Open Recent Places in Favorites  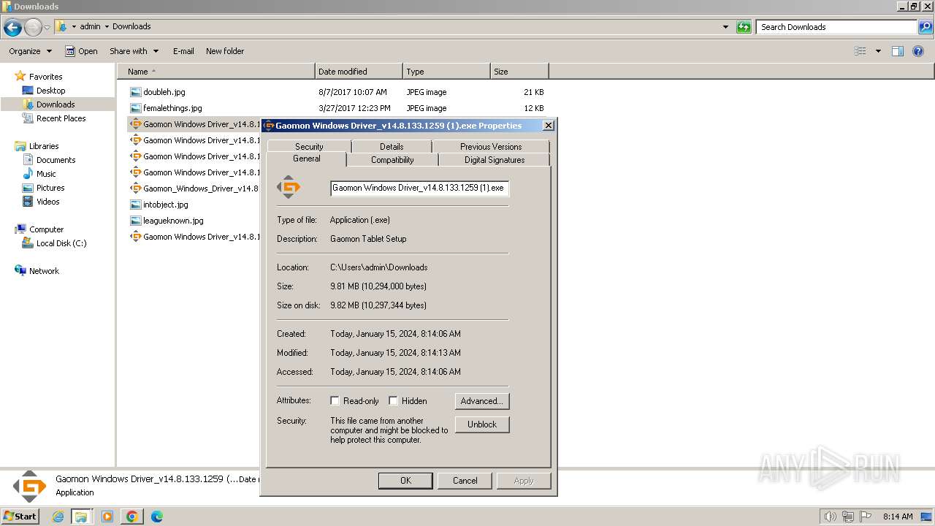point(61,118)
